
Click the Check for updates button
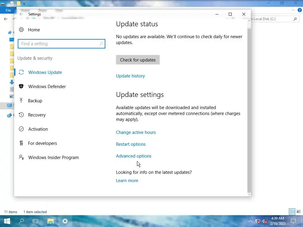click(x=138, y=60)
